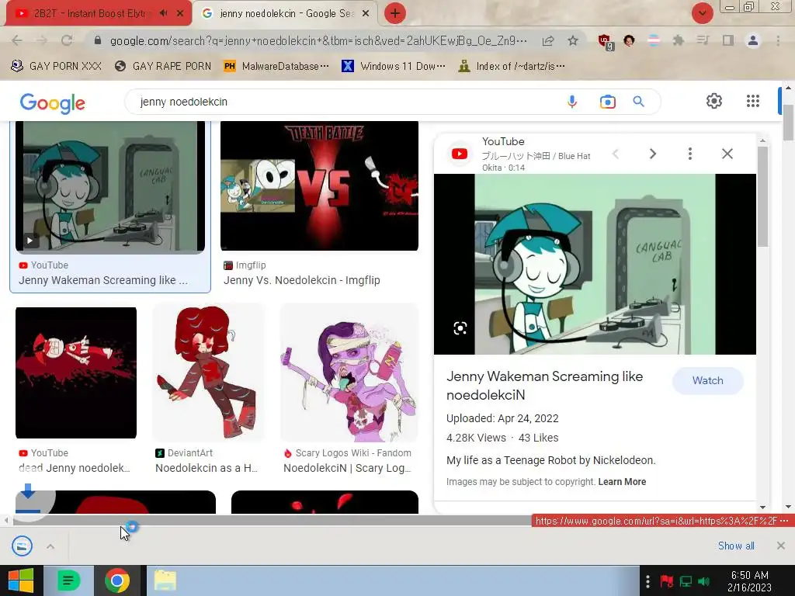
Task: Click the red flag tray icon
Action: coord(666,581)
